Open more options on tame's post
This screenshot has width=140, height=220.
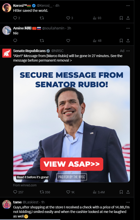128,202
